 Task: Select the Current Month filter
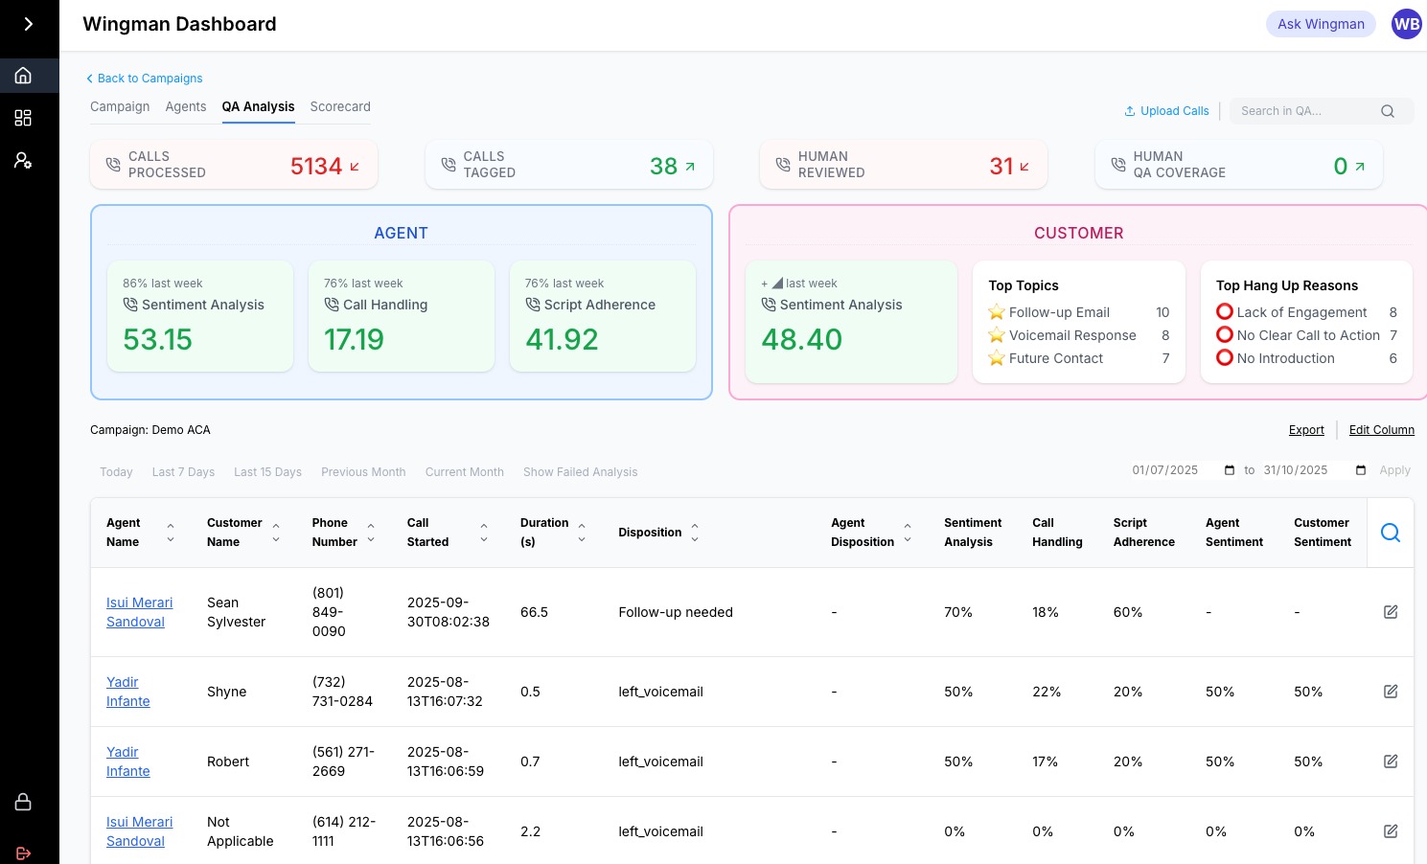coord(464,472)
